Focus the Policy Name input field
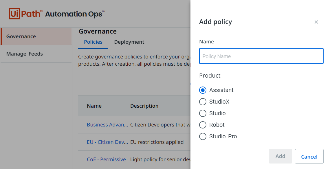The height and width of the screenshot is (169, 332). 261,56
